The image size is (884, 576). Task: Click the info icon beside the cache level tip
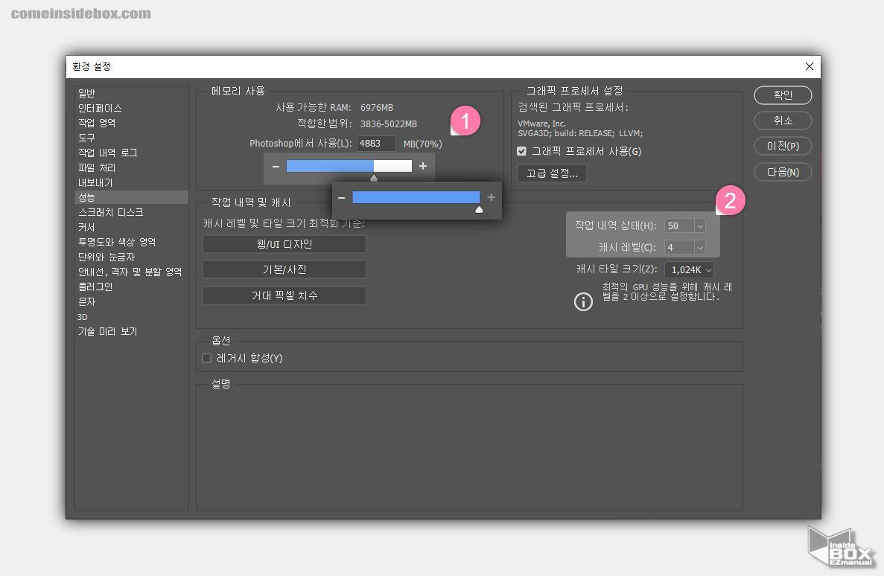click(x=583, y=301)
